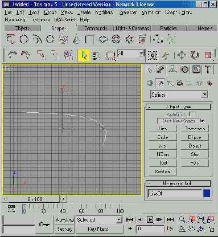
Task: Click the Undo arrow icon
Action: 13,55
